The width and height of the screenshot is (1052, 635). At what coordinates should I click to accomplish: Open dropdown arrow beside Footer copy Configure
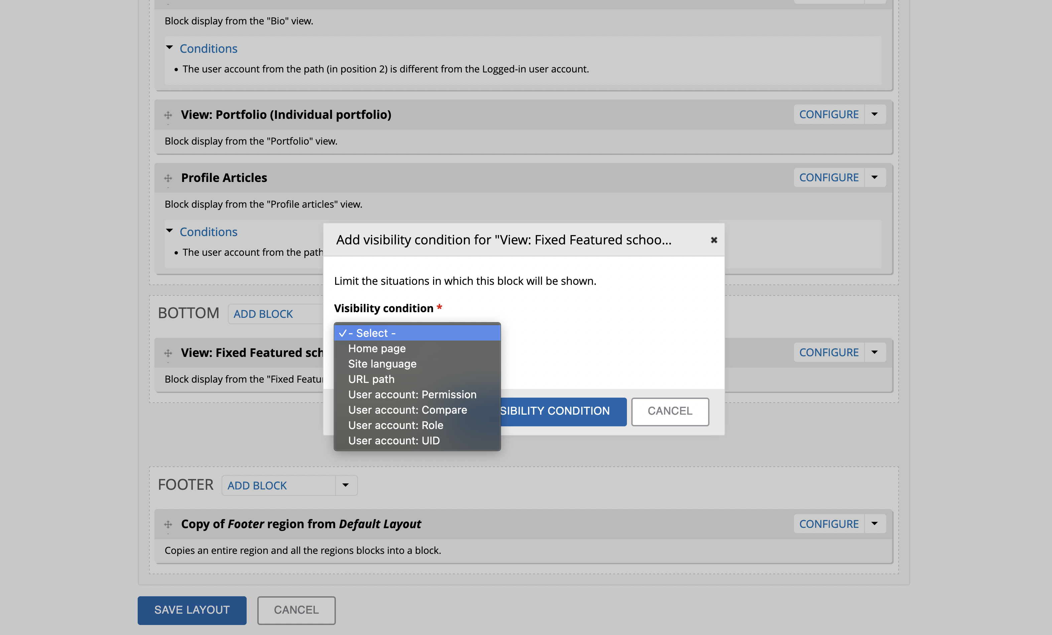click(x=875, y=524)
